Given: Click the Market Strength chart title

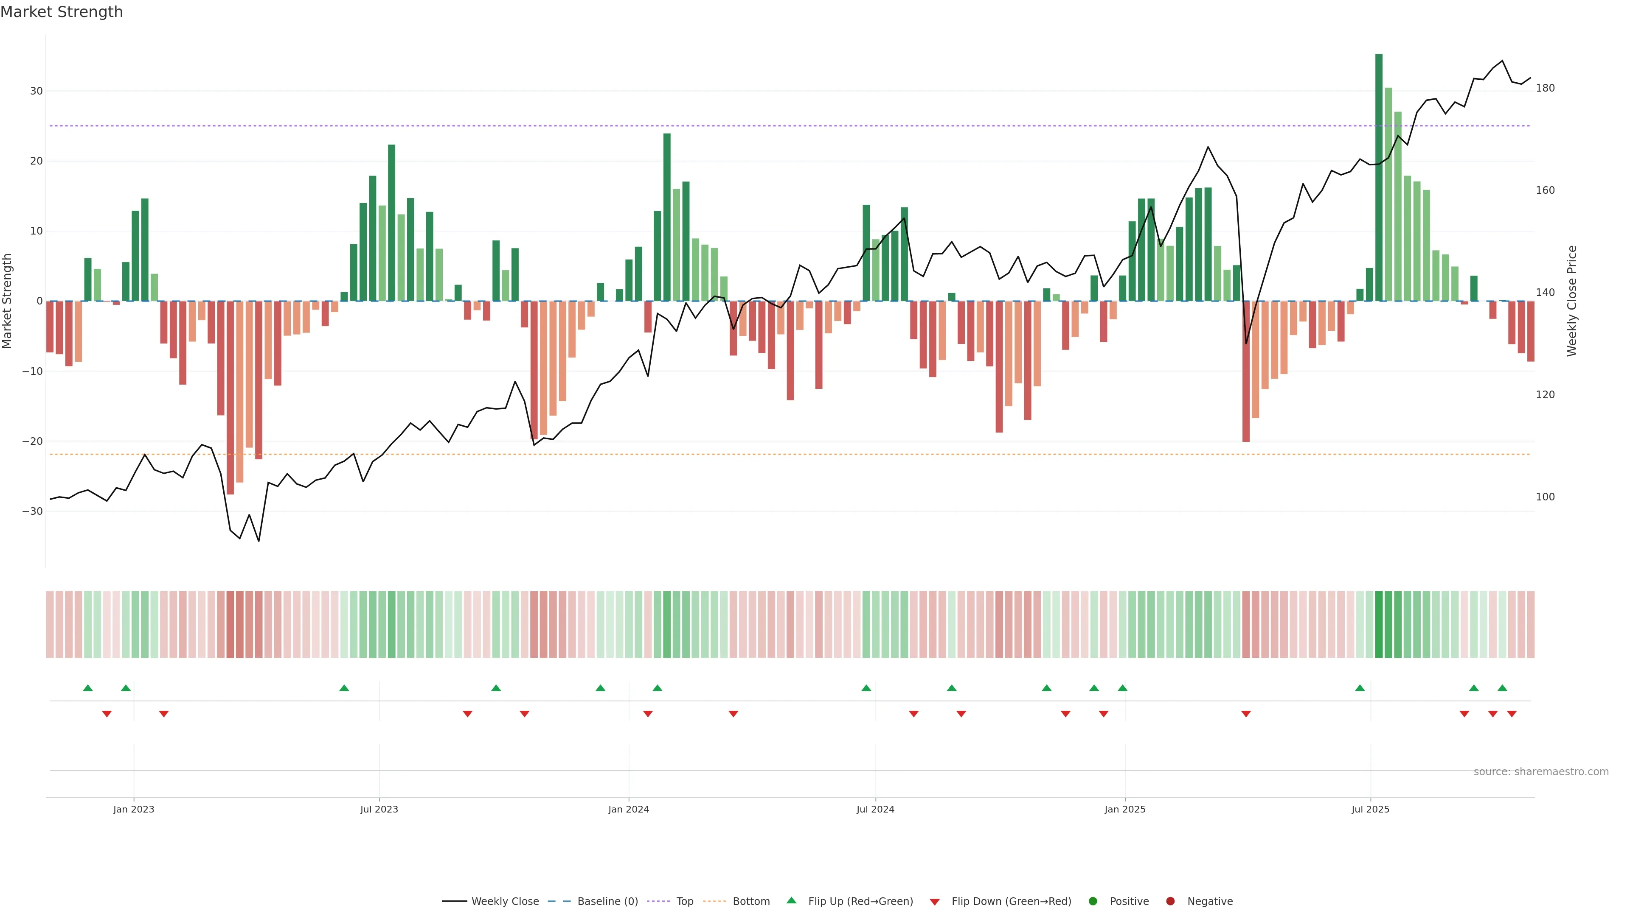Looking at the screenshot, I should pos(62,12).
